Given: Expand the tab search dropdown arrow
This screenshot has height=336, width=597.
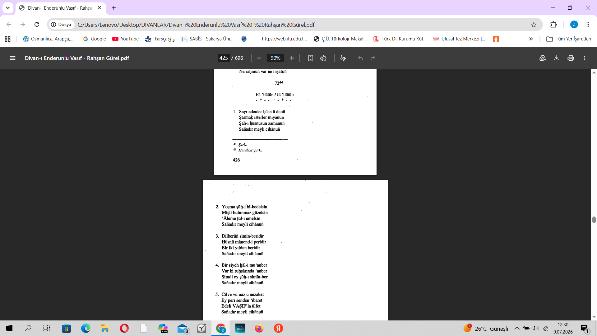Looking at the screenshot, I should click(x=8, y=8).
